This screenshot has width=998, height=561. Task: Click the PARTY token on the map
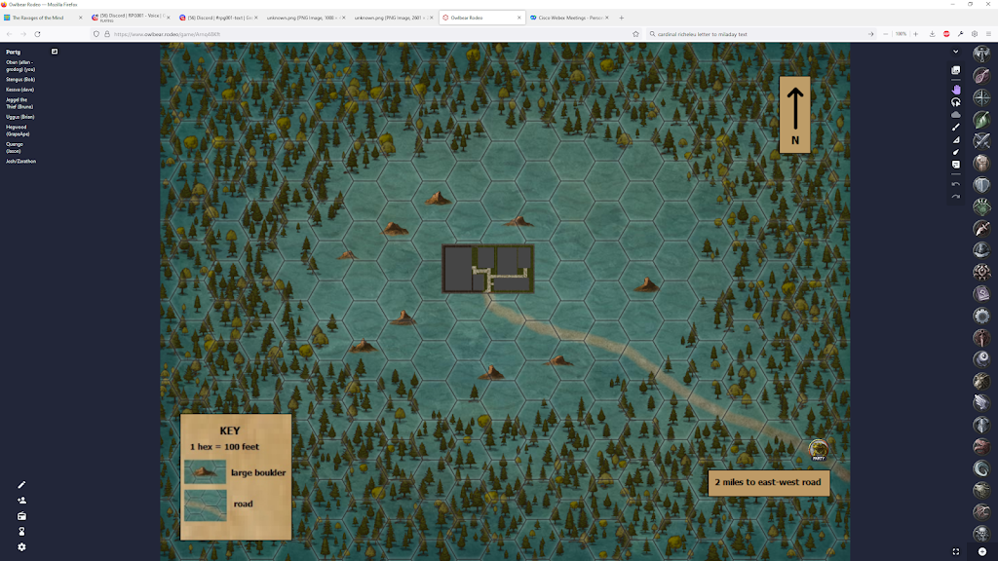(818, 448)
